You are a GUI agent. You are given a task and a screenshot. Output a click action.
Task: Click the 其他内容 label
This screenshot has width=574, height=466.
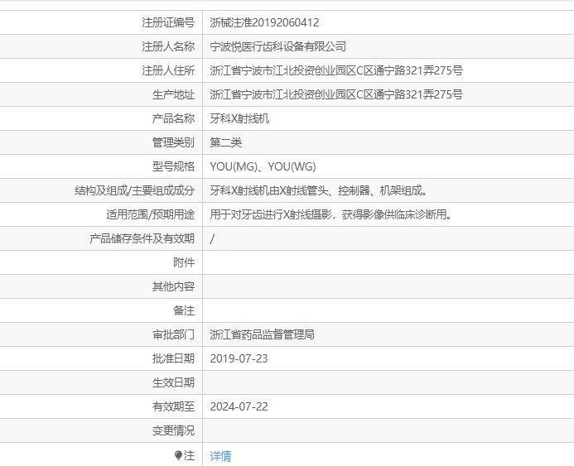click(x=173, y=286)
